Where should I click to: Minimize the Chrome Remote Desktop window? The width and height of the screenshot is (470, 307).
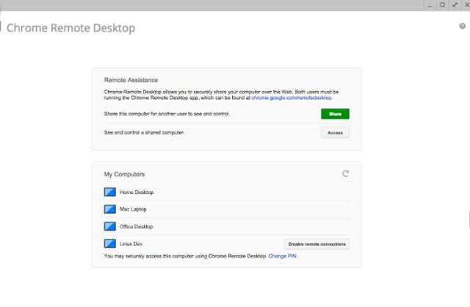tap(430, 5)
